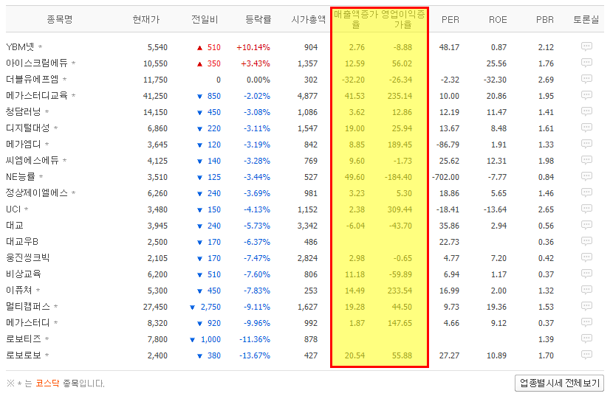Open discussion room icon for 웅진씽크빅
The image size is (610, 396).
[586, 257]
